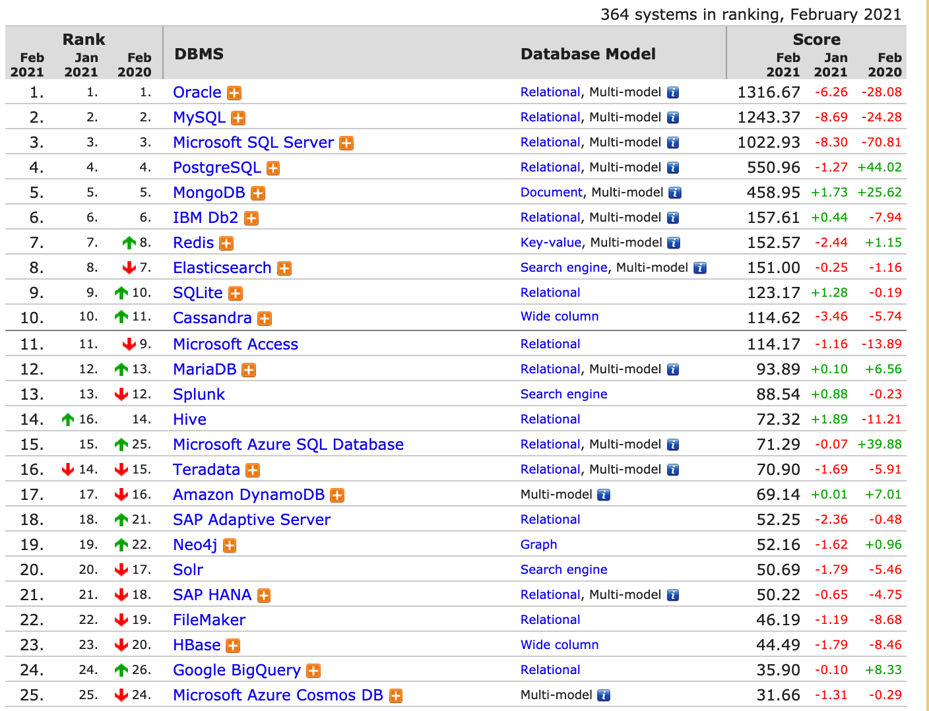
Task: Click Relational link in Google BigQuery row
Action: click(550, 669)
